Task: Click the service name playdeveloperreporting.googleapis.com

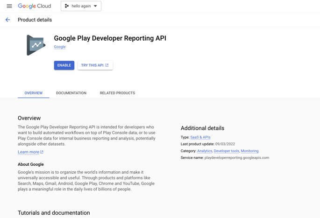Action: click(237, 158)
